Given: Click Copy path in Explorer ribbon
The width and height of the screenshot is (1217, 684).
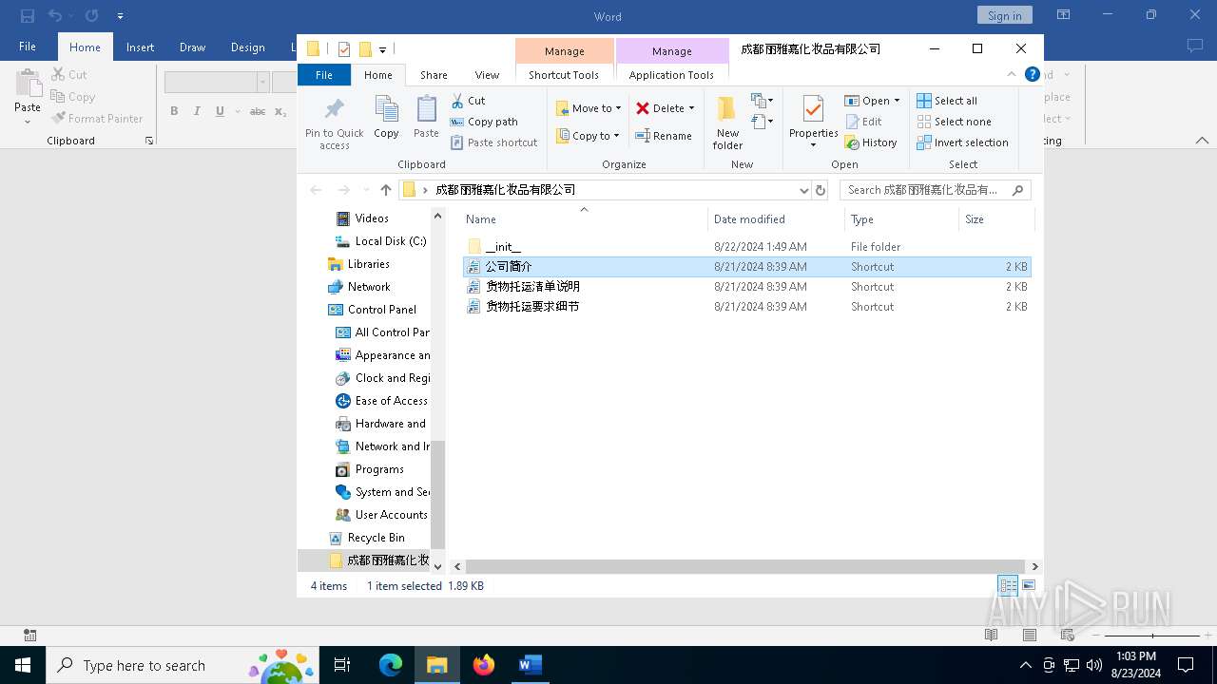Looking at the screenshot, I should [x=484, y=122].
